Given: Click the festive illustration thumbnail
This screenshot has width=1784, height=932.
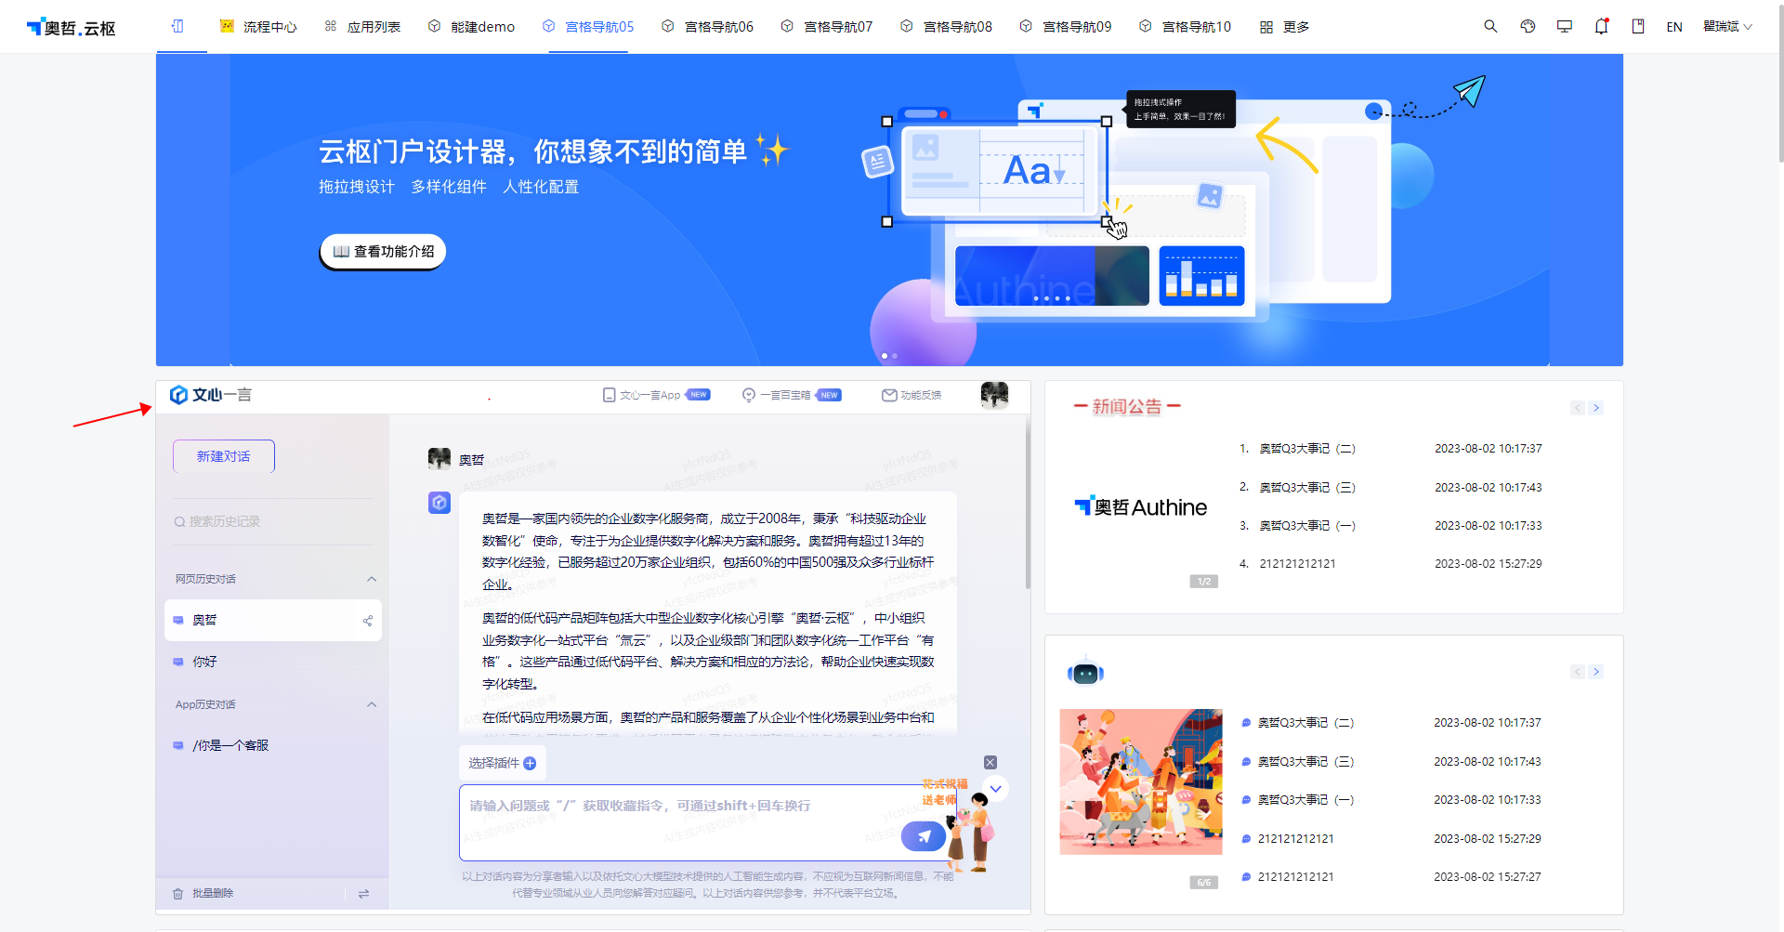Looking at the screenshot, I should (1141, 781).
